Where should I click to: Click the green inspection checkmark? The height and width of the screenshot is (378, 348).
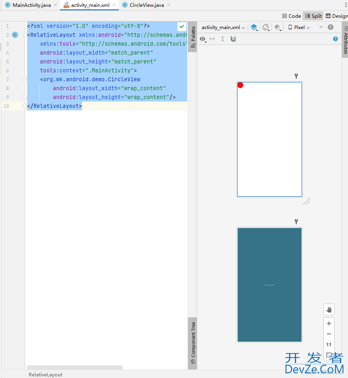(182, 26)
